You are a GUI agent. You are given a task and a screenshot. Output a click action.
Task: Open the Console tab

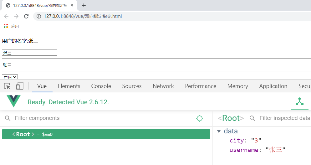(x=101, y=86)
